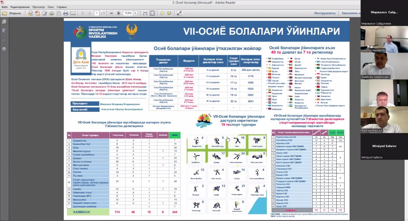Open the Layers side panel
408x221 pixels.
[x=4, y=49]
